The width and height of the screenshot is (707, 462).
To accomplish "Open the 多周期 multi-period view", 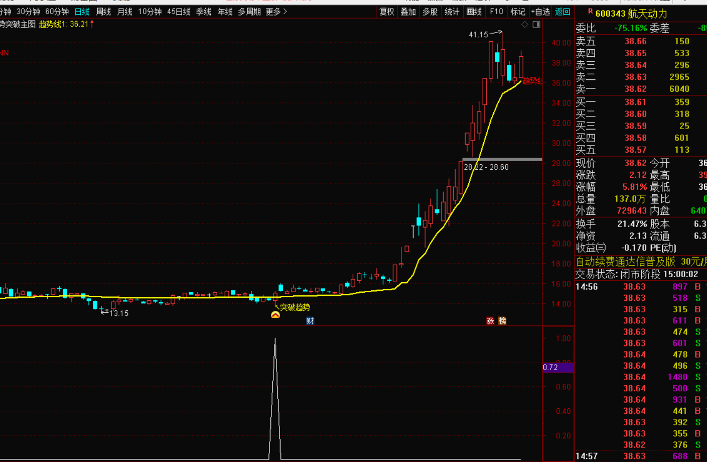I will pyautogui.click(x=249, y=12).
